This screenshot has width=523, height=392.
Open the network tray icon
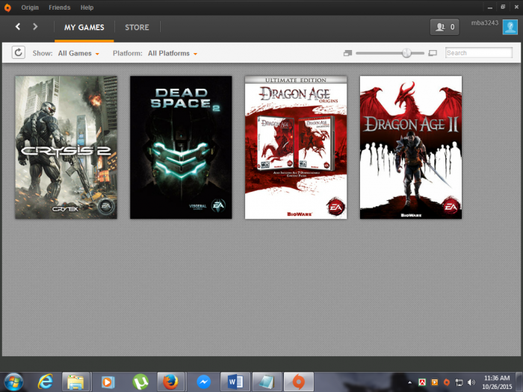point(459,382)
